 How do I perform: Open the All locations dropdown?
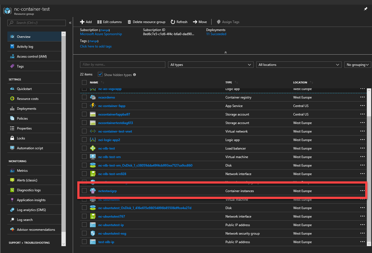pos(299,65)
